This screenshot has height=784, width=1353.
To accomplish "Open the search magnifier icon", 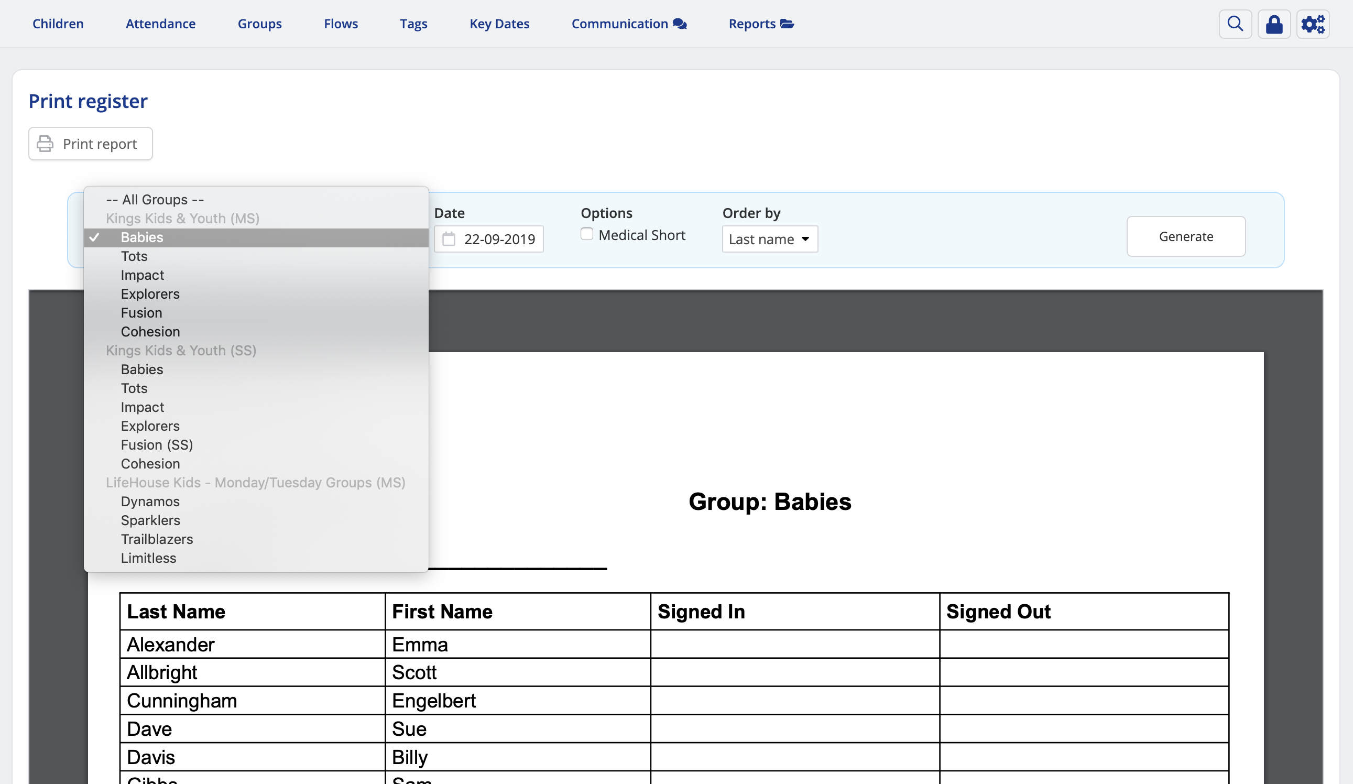I will click(1235, 24).
